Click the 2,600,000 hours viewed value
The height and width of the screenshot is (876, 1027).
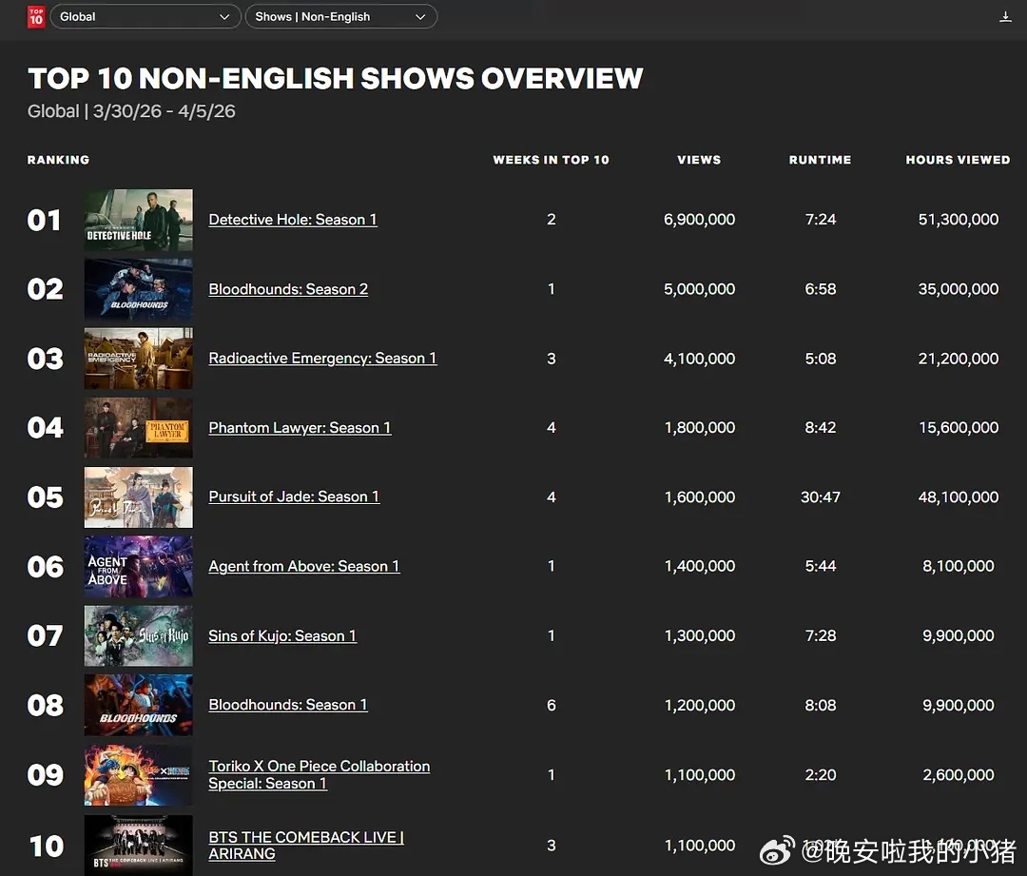click(x=959, y=774)
